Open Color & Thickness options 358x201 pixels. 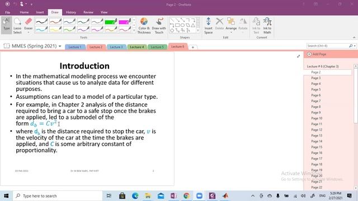[144, 25]
